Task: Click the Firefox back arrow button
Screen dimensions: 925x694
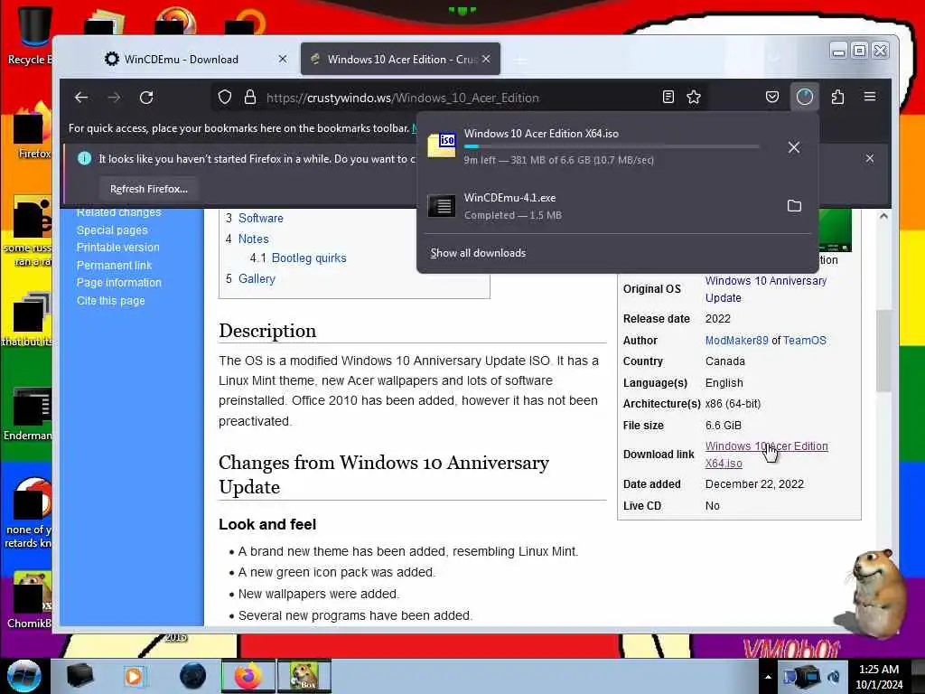Action: [81, 98]
